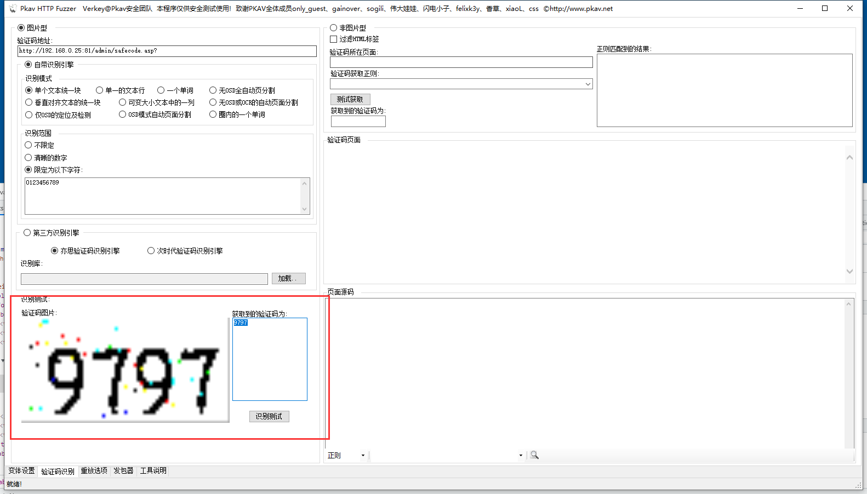Click the magnifier search icon below page source
Viewport: 867px width, 494px height.
click(x=534, y=455)
